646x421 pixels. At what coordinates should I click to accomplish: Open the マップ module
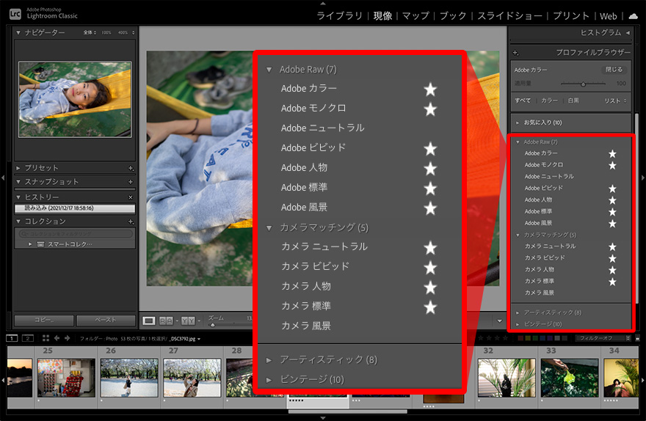[415, 15]
